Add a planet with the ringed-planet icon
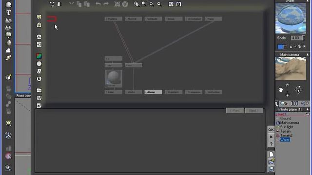312x175 pixels. pos(8,58)
